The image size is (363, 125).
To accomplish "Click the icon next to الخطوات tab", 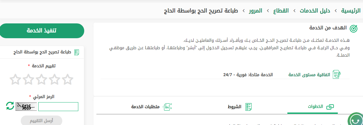I will (x=330, y=107).
